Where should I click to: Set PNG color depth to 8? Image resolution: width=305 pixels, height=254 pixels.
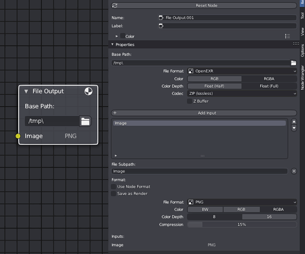click(x=215, y=217)
